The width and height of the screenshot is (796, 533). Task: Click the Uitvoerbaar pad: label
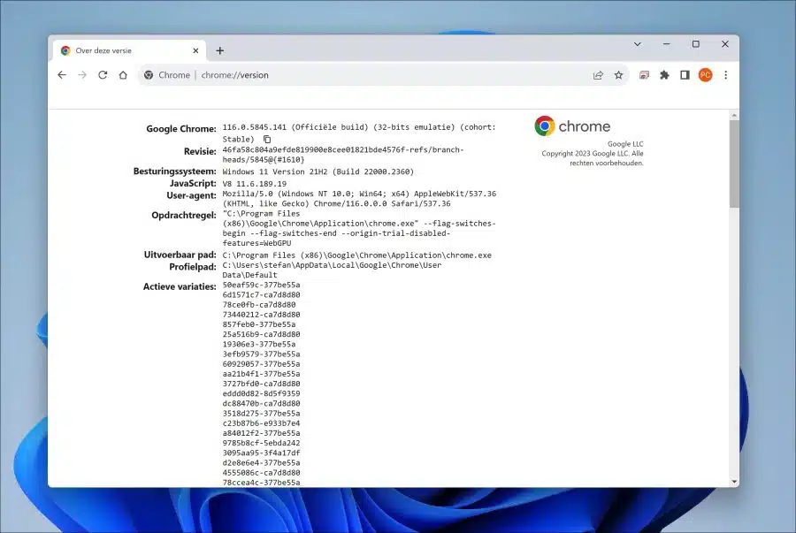coord(180,255)
